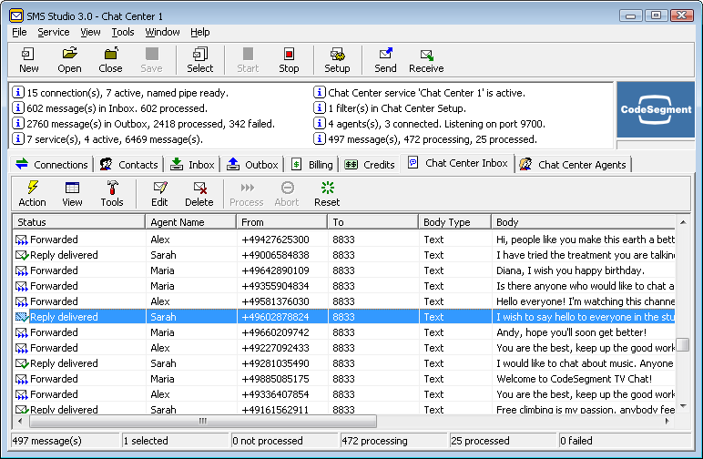Image resolution: width=703 pixels, height=459 pixels.
Task: Switch to the Outbox tab
Action: 252,165
